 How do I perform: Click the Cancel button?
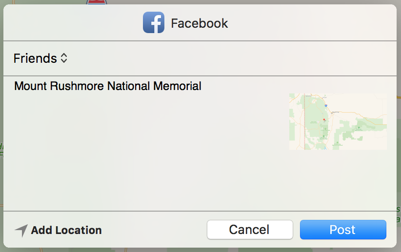tap(250, 230)
